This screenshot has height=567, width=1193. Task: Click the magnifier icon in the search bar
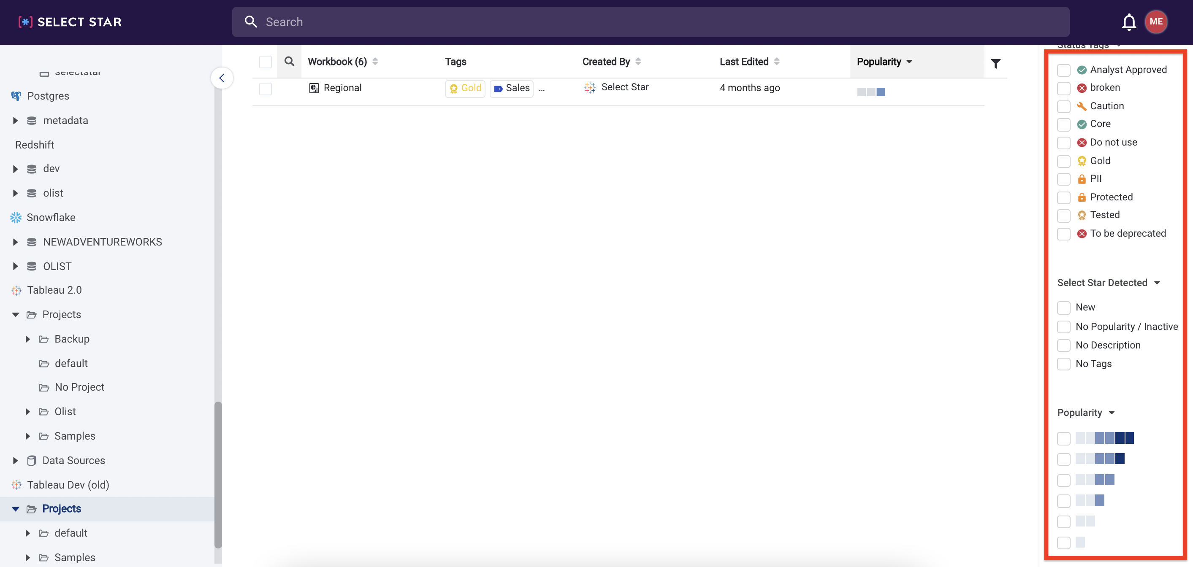tap(251, 21)
